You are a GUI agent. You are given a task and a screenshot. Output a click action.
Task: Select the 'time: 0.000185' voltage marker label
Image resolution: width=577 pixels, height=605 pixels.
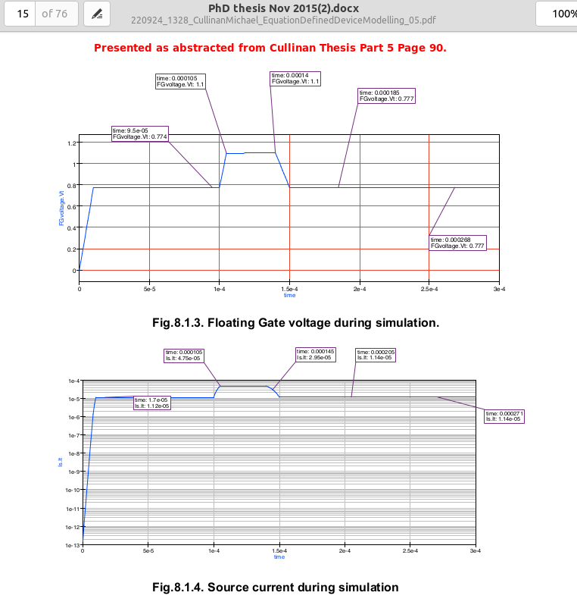(387, 96)
